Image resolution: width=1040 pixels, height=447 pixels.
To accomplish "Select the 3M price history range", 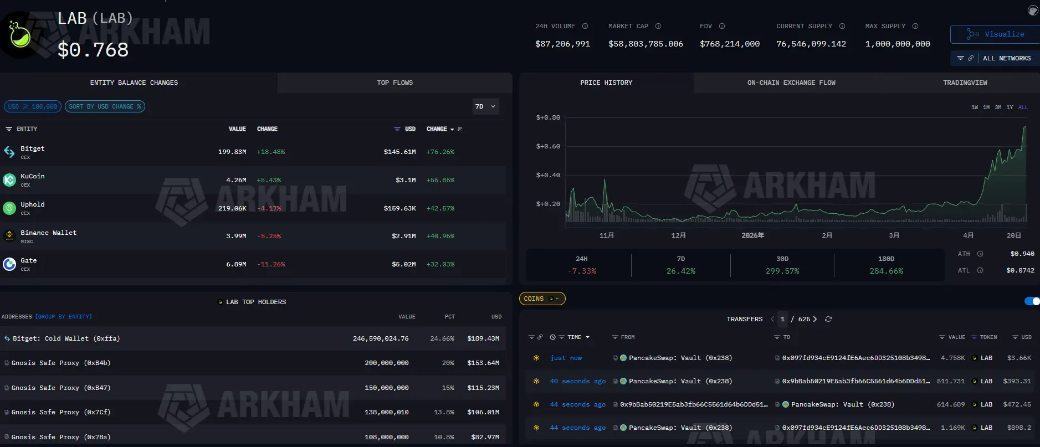I will click(998, 107).
